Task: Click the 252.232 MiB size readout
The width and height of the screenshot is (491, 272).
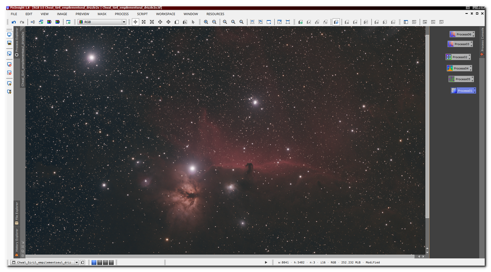Action: click(351, 262)
